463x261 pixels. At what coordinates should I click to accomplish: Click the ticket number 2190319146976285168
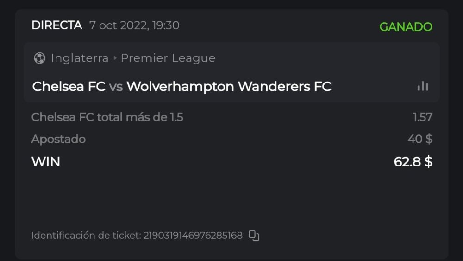point(193,236)
